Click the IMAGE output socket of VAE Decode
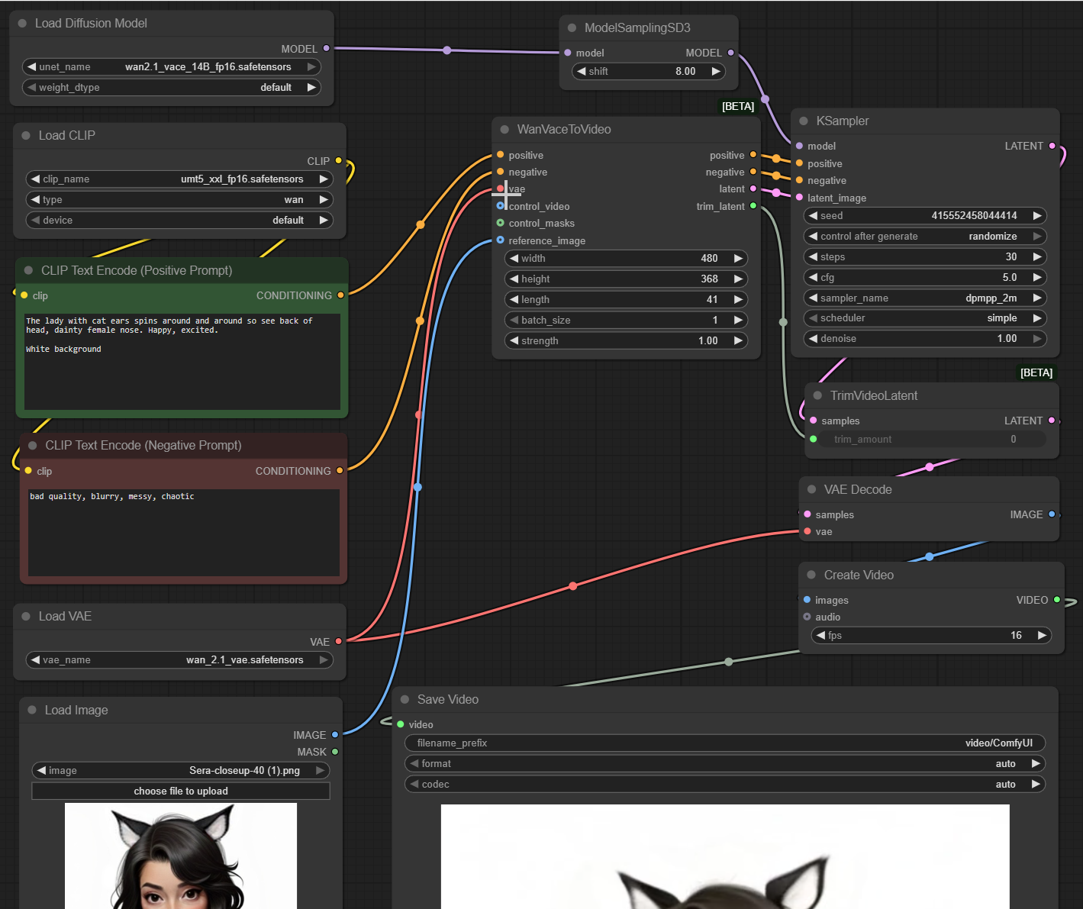The height and width of the screenshot is (909, 1083). tap(1052, 514)
